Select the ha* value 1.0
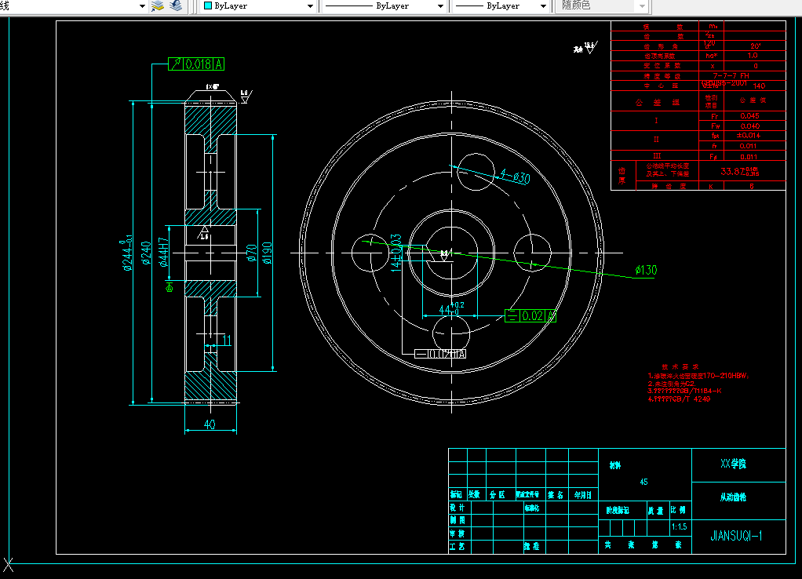802x579 pixels. (x=753, y=55)
